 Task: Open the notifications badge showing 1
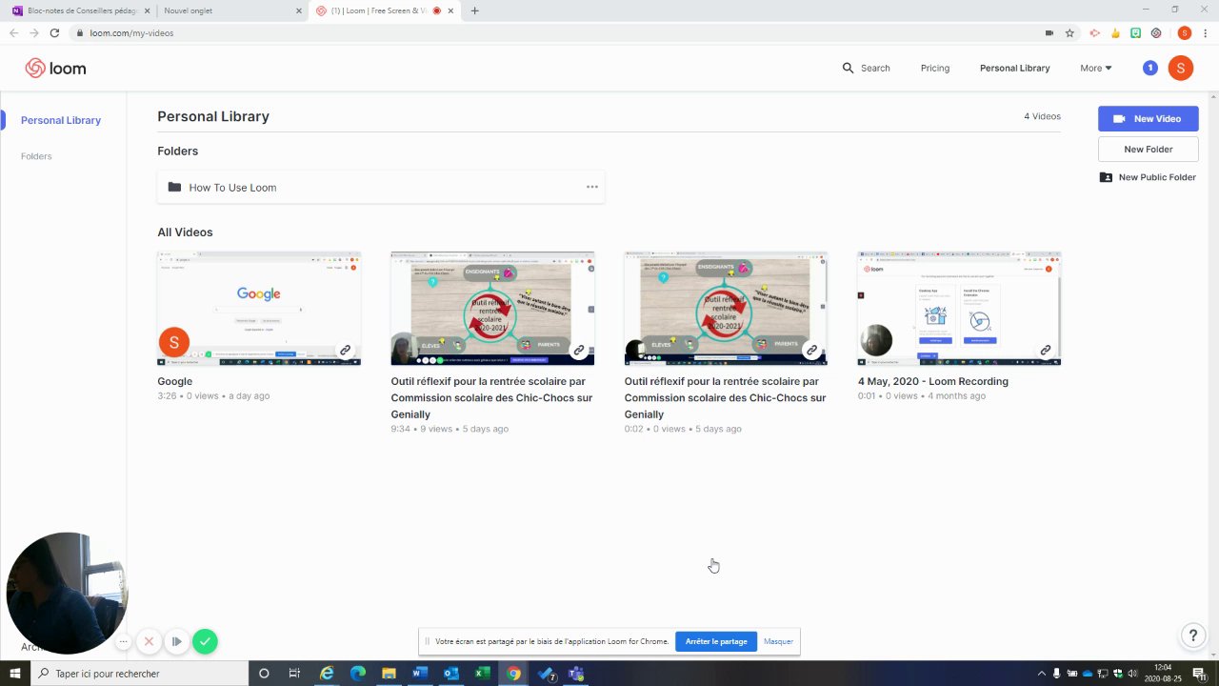(x=1150, y=68)
